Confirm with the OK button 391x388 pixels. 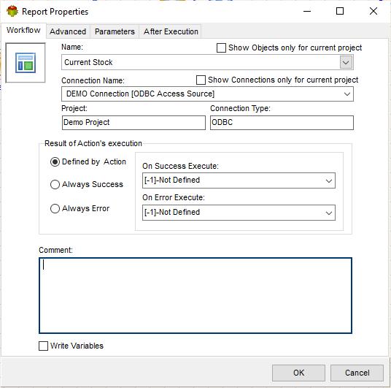click(x=298, y=373)
